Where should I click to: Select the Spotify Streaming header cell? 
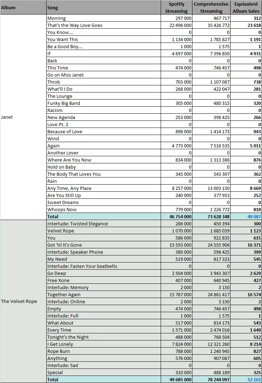(177, 7)
